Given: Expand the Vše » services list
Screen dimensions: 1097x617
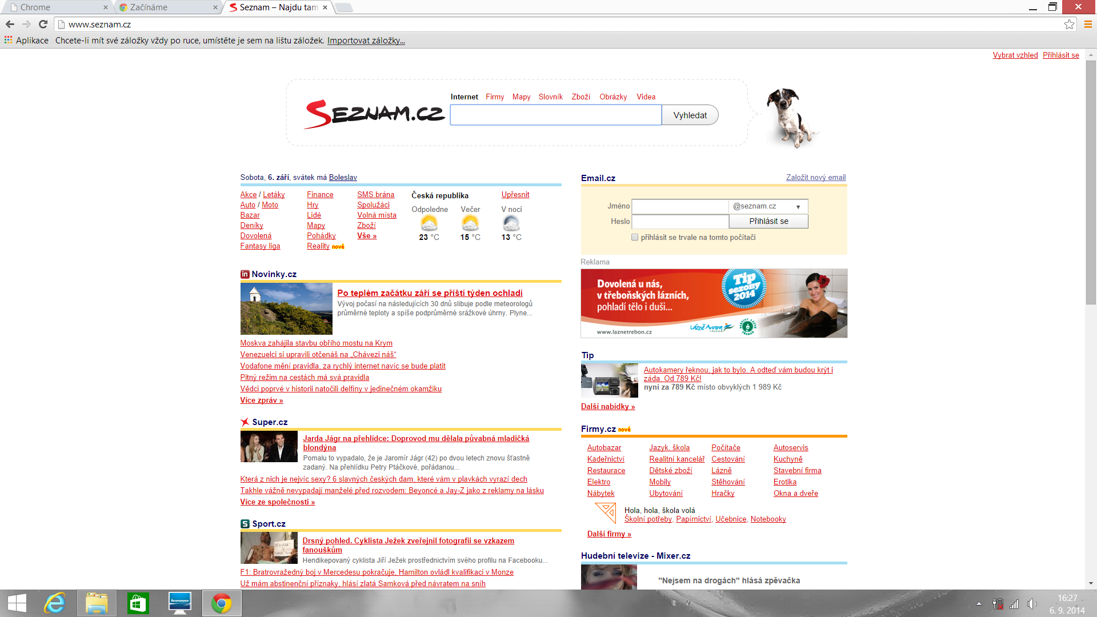Looking at the screenshot, I should click(367, 236).
